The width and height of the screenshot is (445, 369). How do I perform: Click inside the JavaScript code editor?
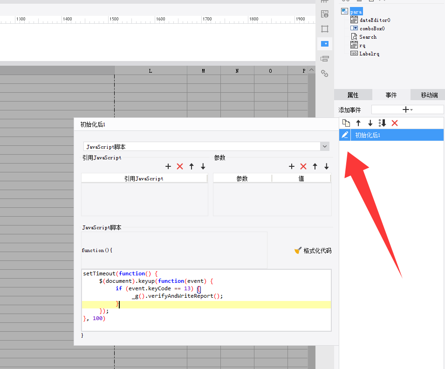206,300
